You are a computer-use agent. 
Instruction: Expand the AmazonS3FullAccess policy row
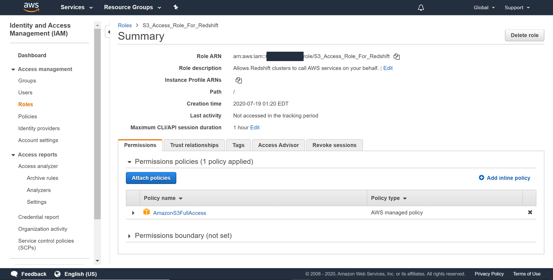[x=133, y=213]
